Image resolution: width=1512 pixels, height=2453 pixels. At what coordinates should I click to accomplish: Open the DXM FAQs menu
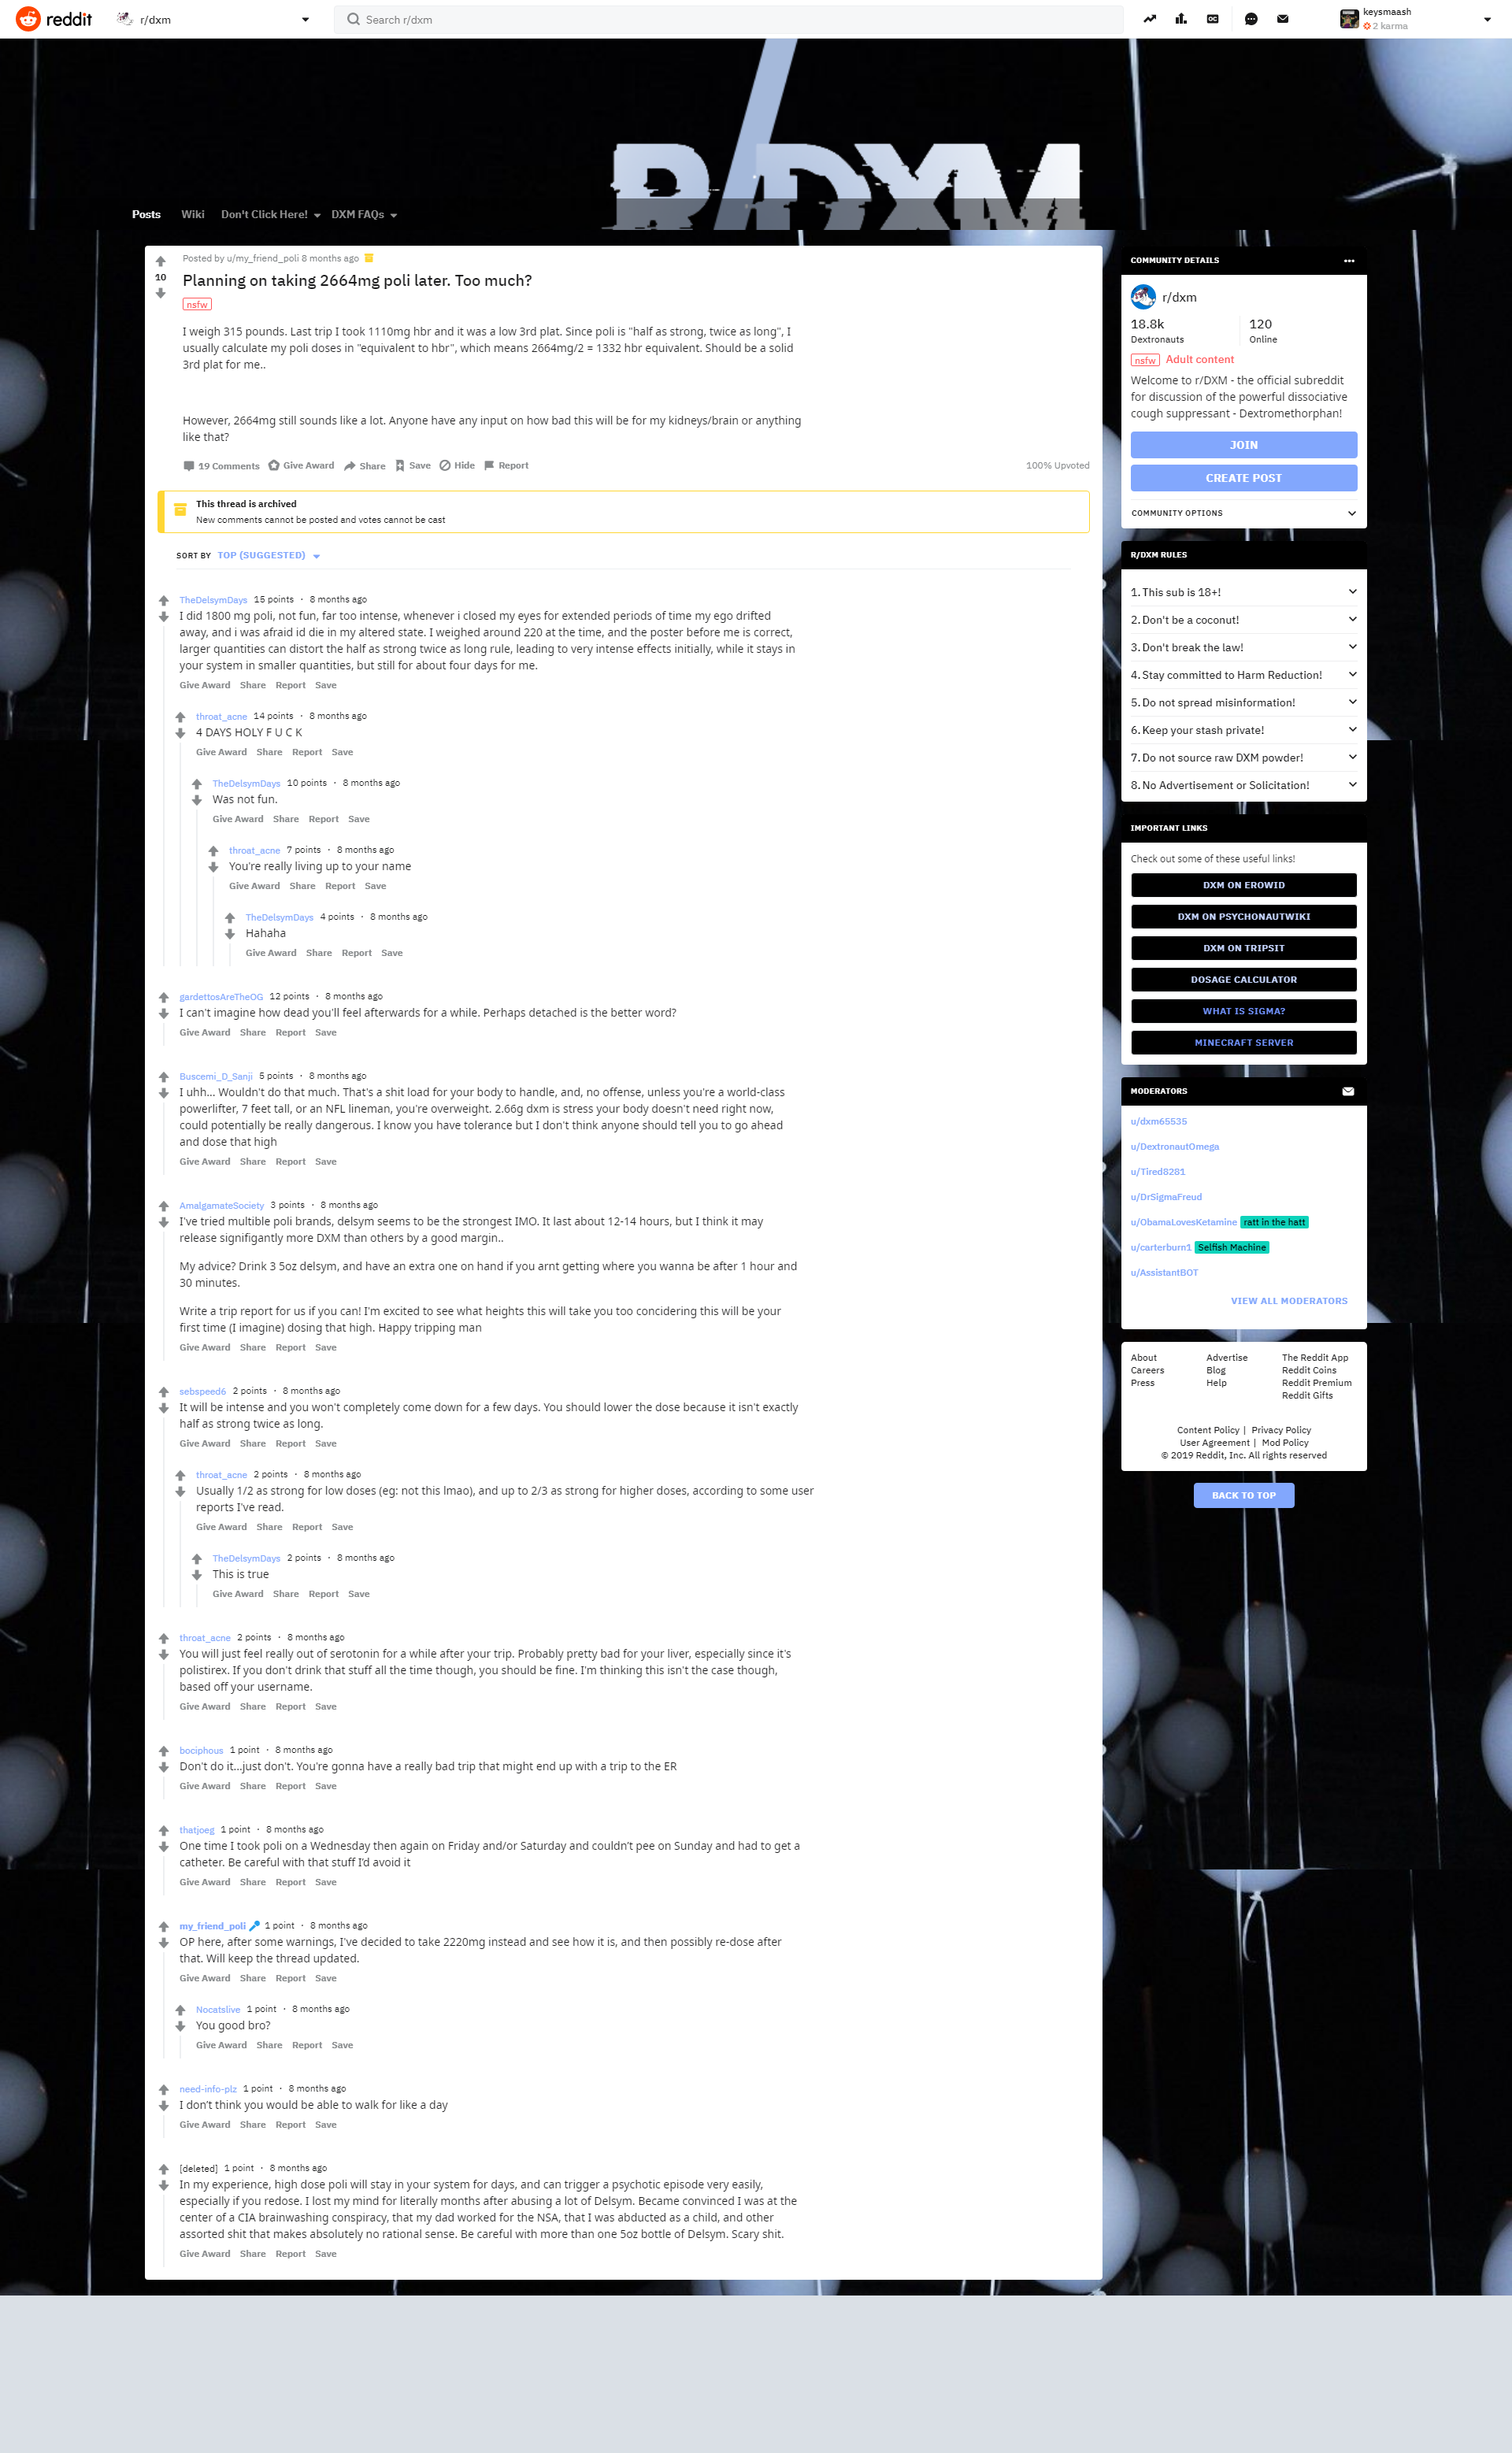click(x=364, y=214)
